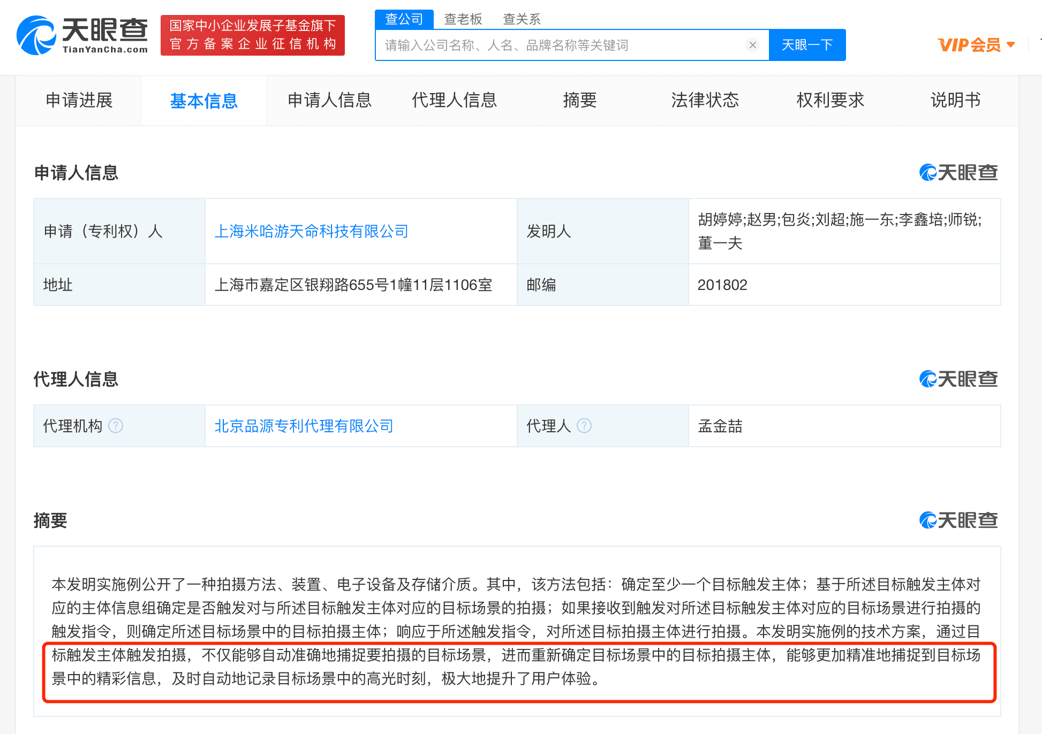Viewport: 1042px width, 734px height.
Task: Click the red 国家中小企业发展子基金旗下 banner
Action: coord(253,35)
